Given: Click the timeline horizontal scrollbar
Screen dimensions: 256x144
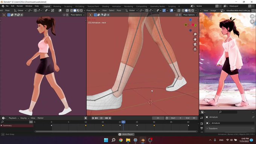Looking at the screenshot, I should click(x=116, y=132).
